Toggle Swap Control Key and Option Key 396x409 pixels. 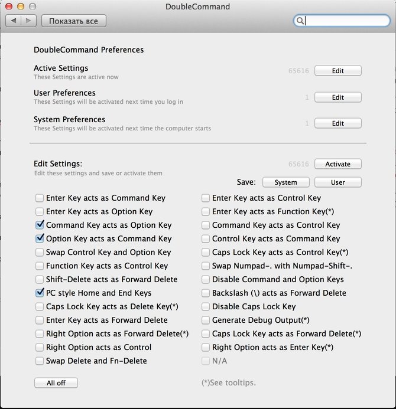coord(40,252)
